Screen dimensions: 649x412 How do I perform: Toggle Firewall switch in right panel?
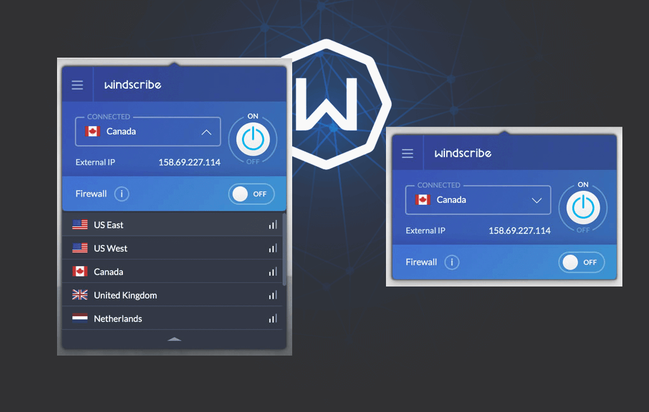[x=582, y=262]
